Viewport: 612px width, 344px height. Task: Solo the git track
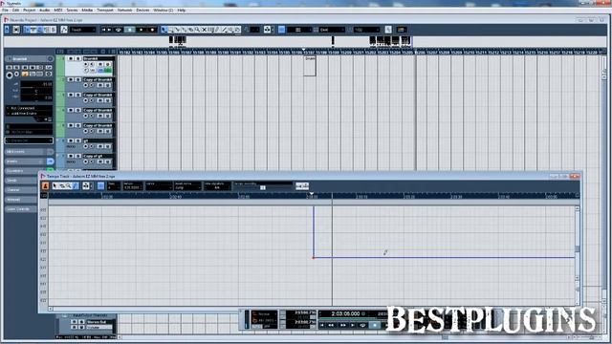click(77, 140)
